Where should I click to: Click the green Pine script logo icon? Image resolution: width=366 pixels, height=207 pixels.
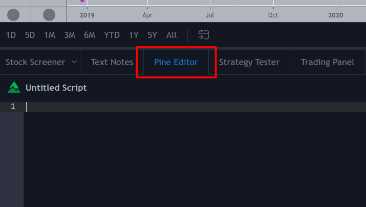click(x=14, y=88)
